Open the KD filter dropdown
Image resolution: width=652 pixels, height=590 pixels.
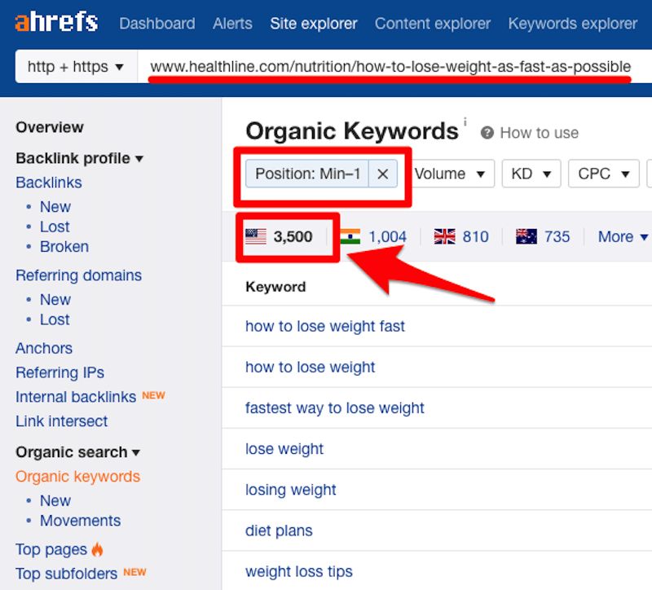531,174
